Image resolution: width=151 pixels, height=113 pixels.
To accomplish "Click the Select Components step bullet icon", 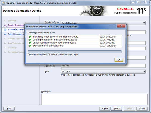I will (5, 34).
